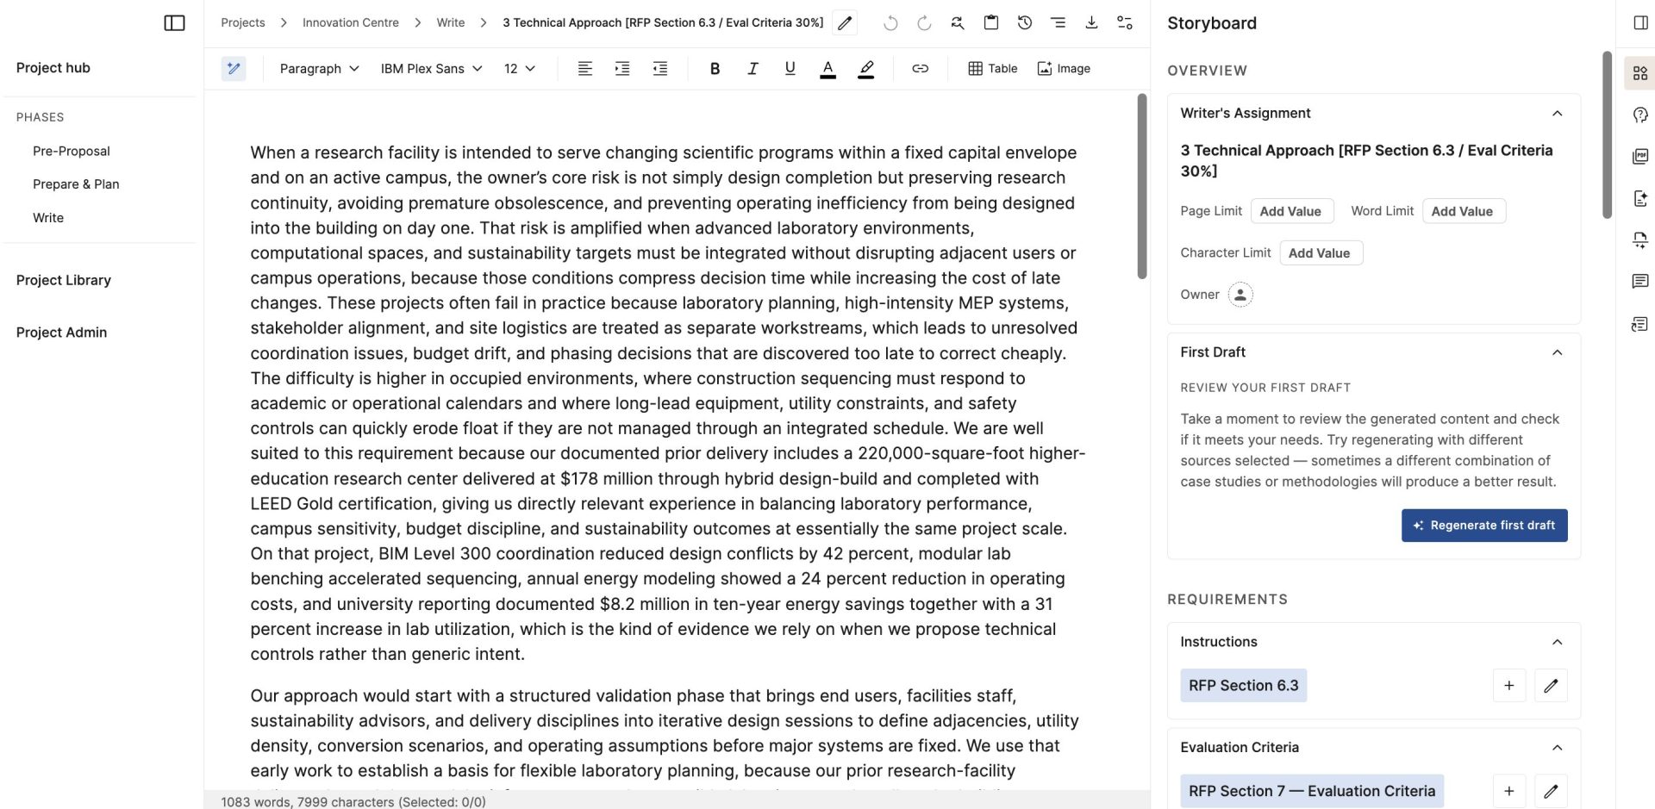This screenshot has width=1655, height=809.
Task: Open find and replace tool
Action: tap(958, 23)
